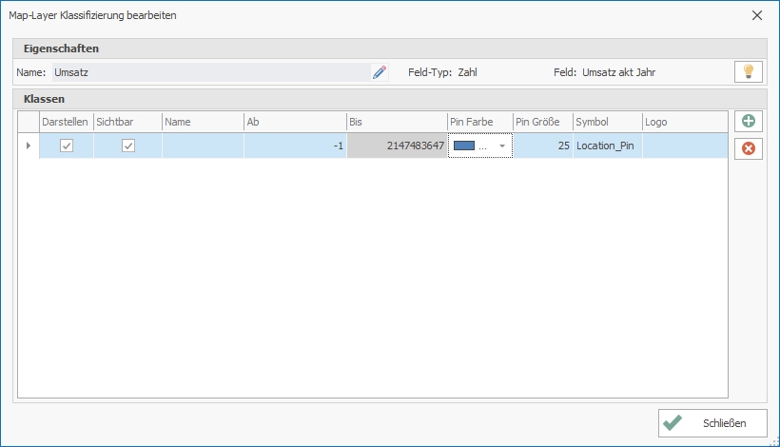This screenshot has height=447, width=780.
Task: Open the Pin Farbe dropdown arrow
Action: pos(502,146)
